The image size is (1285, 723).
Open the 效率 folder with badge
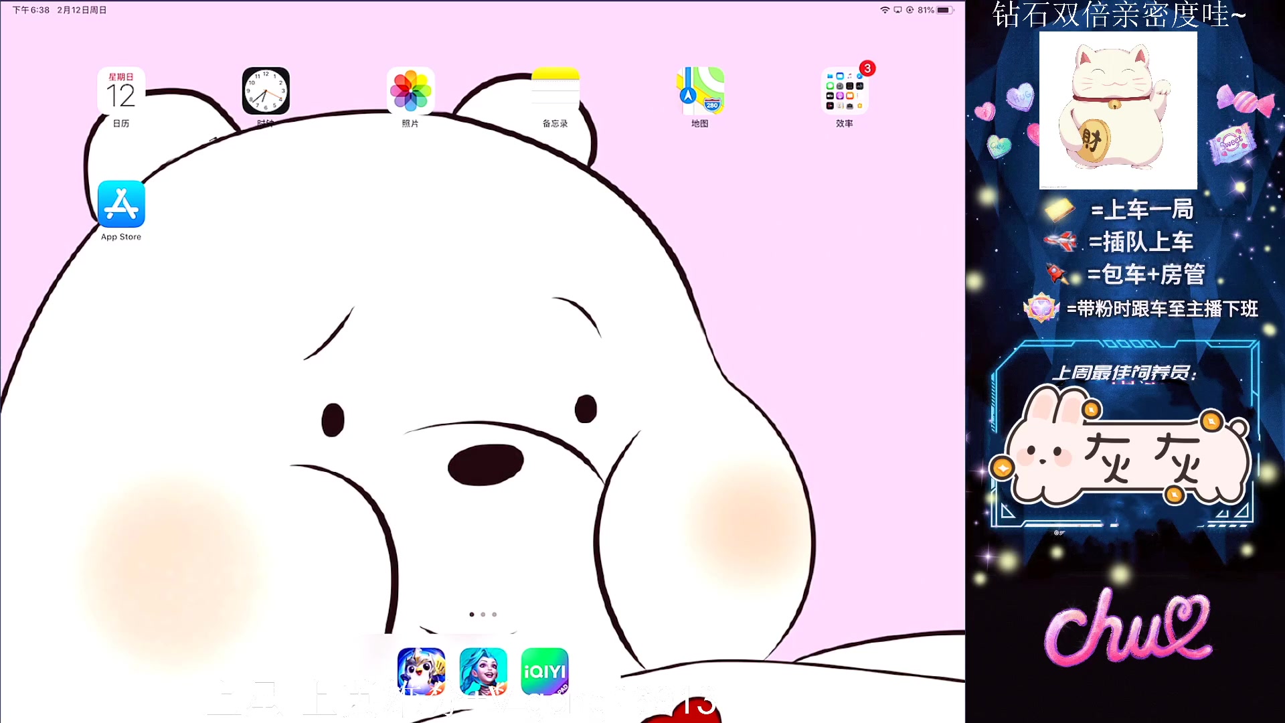pos(844,91)
